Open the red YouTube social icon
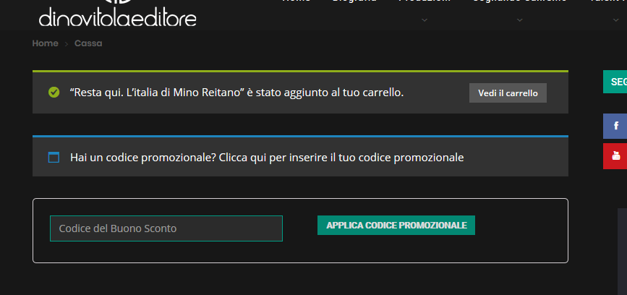This screenshot has height=295, width=627. 615,156
